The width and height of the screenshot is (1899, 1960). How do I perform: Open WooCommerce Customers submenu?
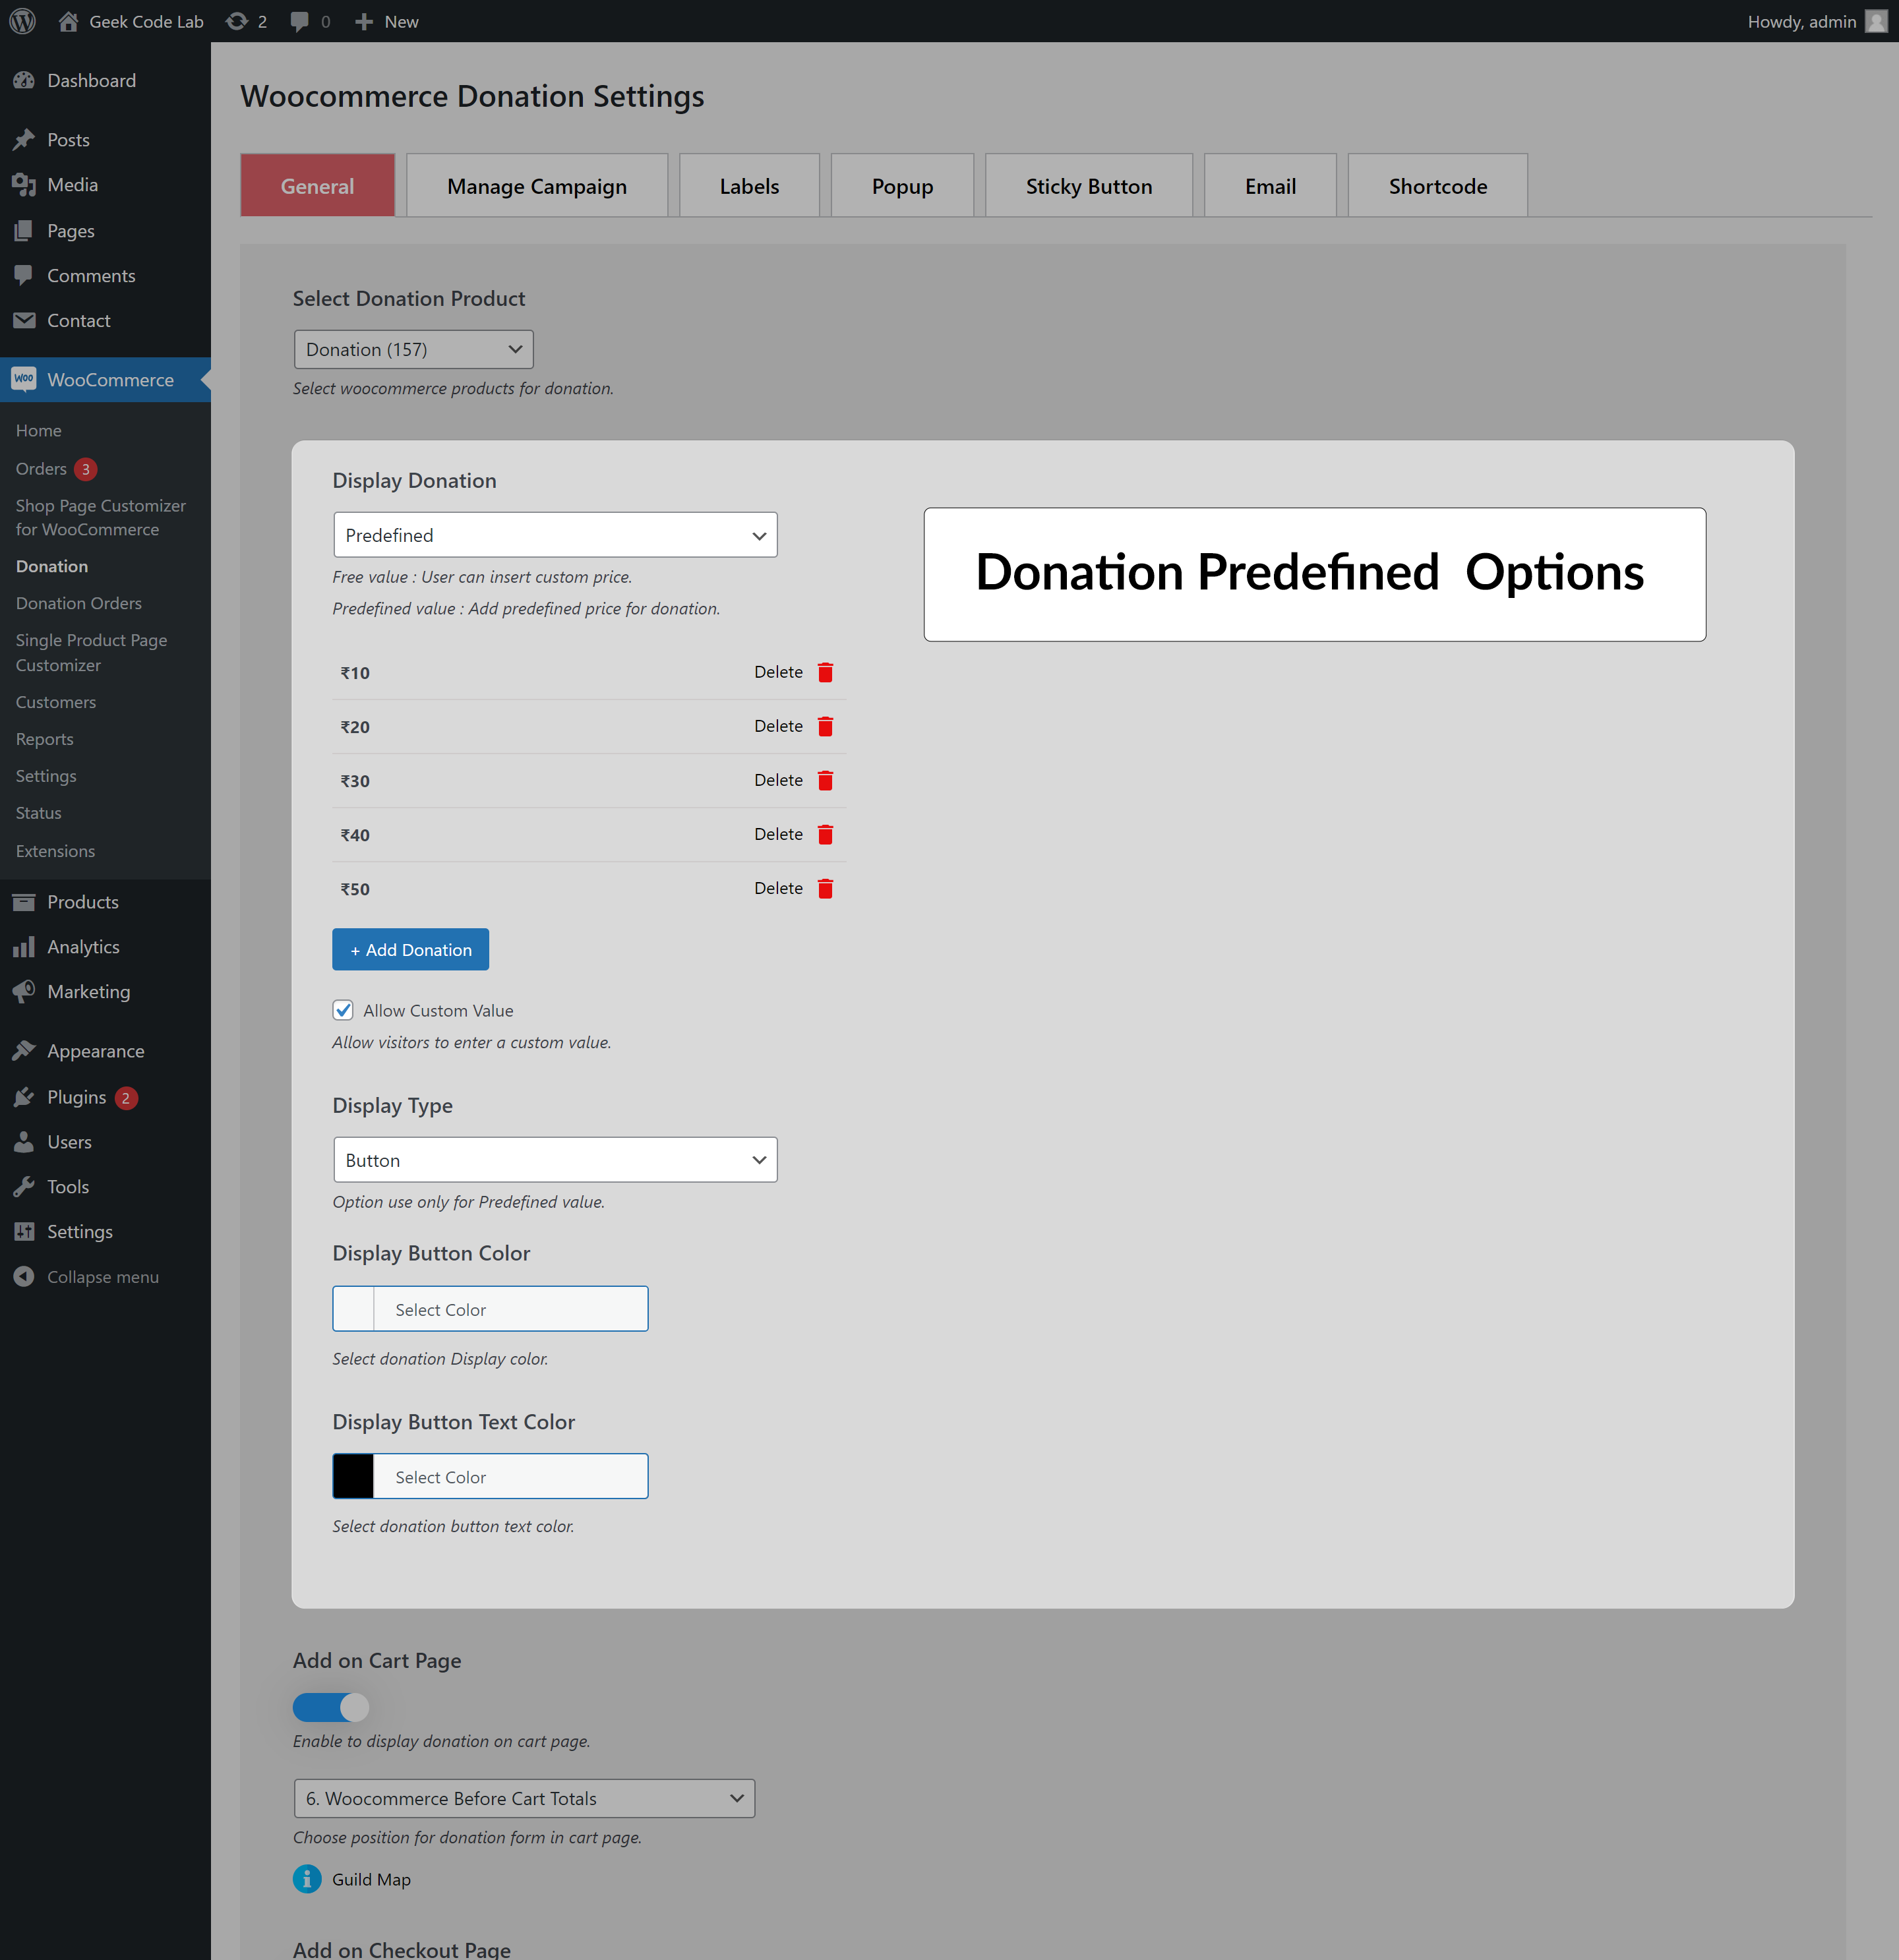click(56, 702)
